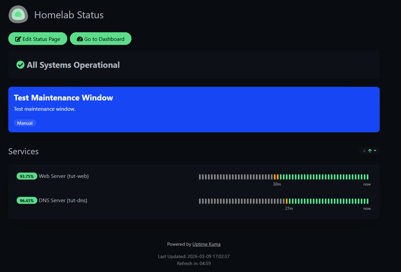Viewport: 401px width, 272px height.
Task: Click the orange heartbeat bar on Web Server
Action: point(275,177)
